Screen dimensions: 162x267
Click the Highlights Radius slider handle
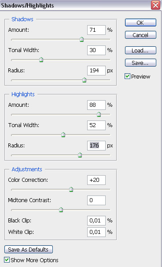coord(80,155)
